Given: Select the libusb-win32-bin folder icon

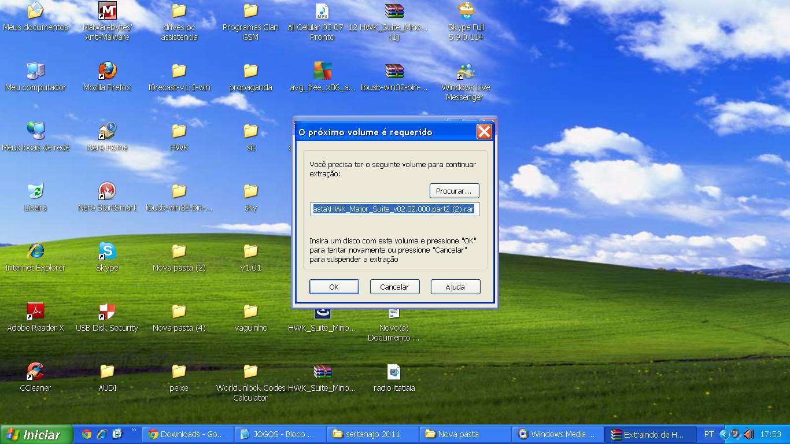Looking at the screenshot, I should click(179, 197).
